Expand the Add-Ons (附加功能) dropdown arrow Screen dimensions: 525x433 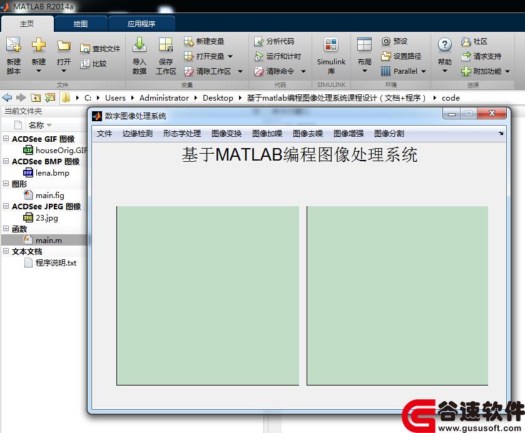pyautogui.click(x=507, y=72)
